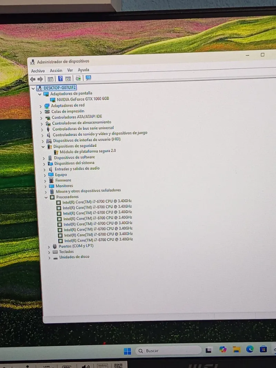Expand Controladoras ATA/ATAPI IDE branch

tap(41, 118)
